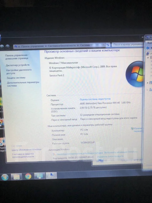Click the Back navigation arrow button

tap(2, 47)
